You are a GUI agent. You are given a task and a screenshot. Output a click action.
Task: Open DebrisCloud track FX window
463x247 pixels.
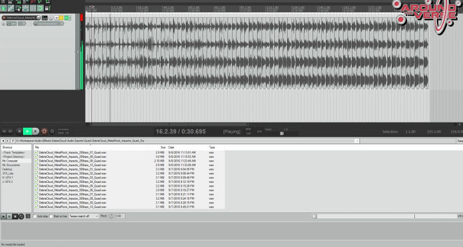tap(66, 18)
